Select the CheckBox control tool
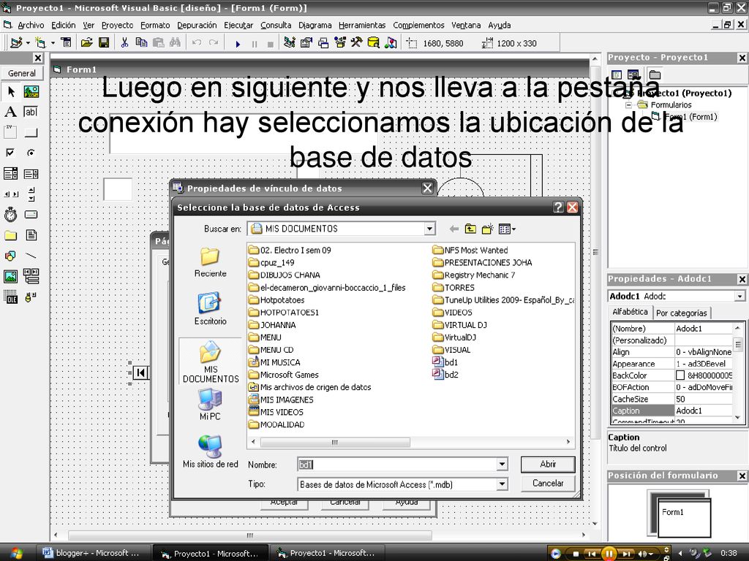 10,153
